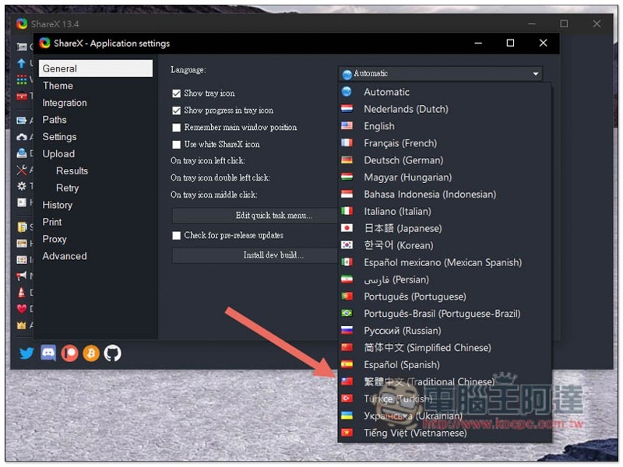Uncheck Show progress in tray icon
Screen dimensions: 623x467
(177, 111)
